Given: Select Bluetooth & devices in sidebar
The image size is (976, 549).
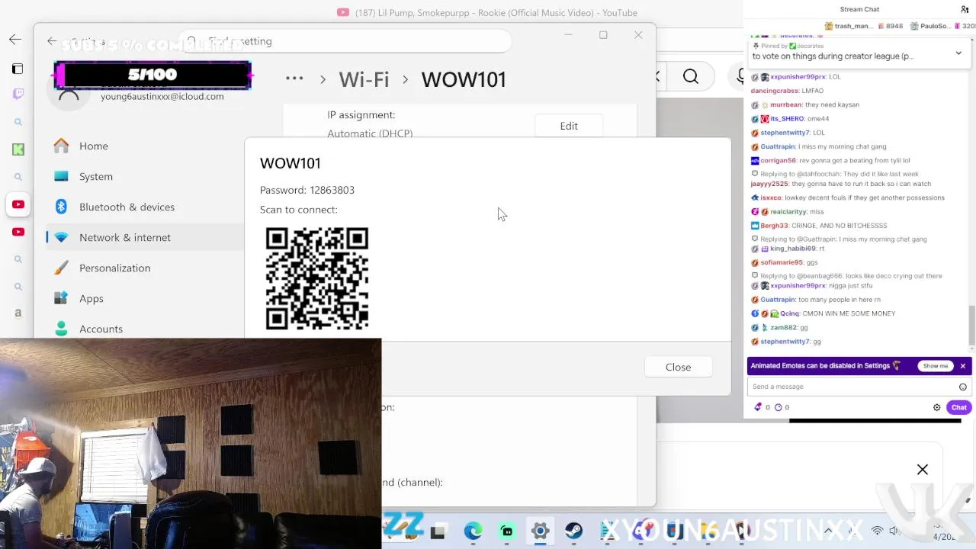Looking at the screenshot, I should point(145,207).
